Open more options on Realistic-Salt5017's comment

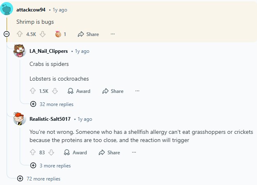point(134,153)
